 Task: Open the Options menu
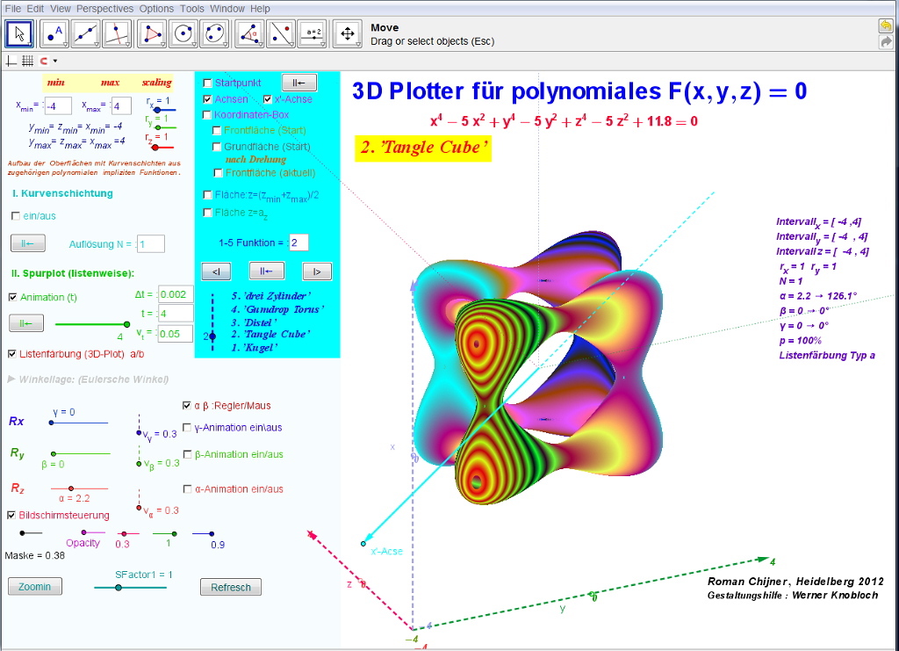(157, 9)
